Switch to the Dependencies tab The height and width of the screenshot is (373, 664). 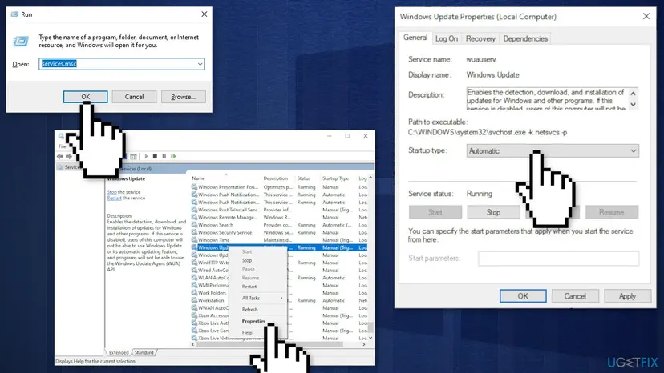[525, 39]
